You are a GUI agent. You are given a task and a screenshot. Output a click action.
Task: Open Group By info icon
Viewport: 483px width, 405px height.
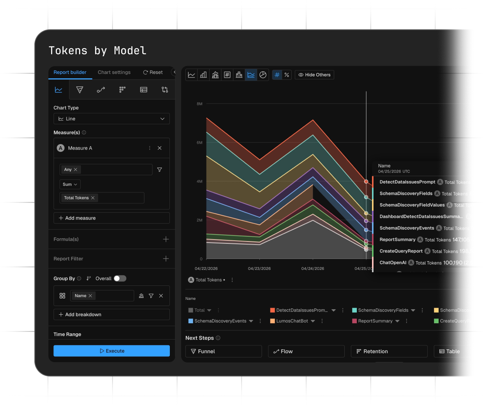coord(79,278)
